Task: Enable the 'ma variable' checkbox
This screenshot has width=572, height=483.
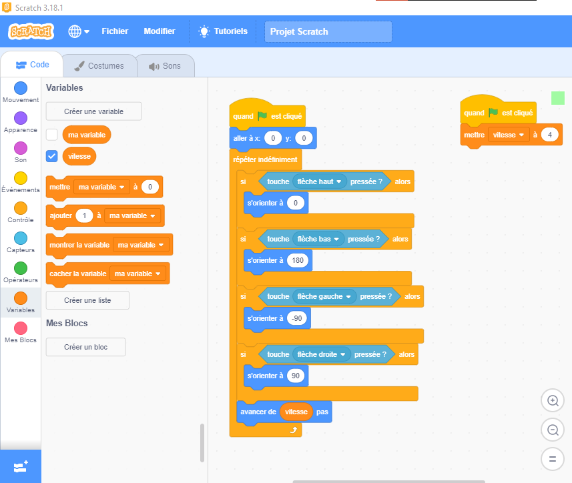Action: tap(52, 135)
